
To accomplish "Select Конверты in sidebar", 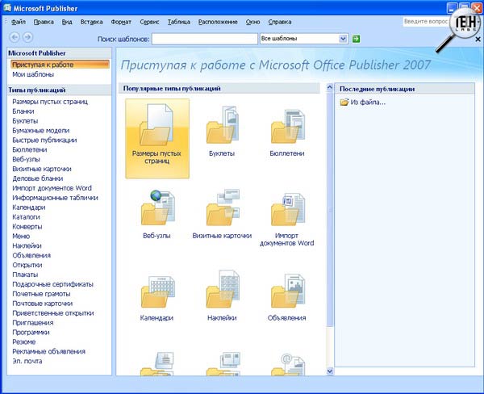I will [27, 226].
